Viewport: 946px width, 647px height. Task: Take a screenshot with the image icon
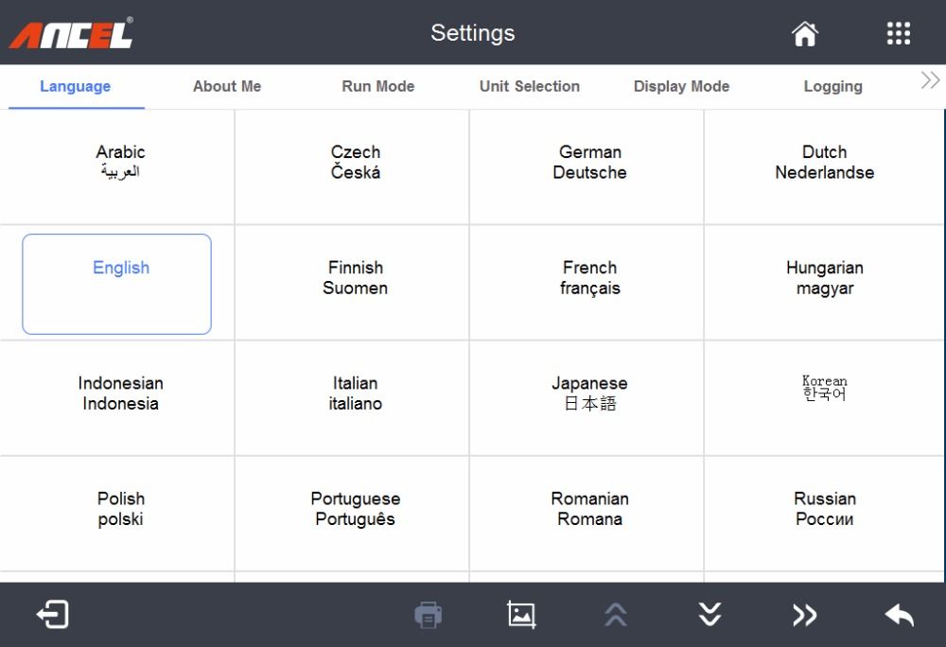click(x=521, y=615)
